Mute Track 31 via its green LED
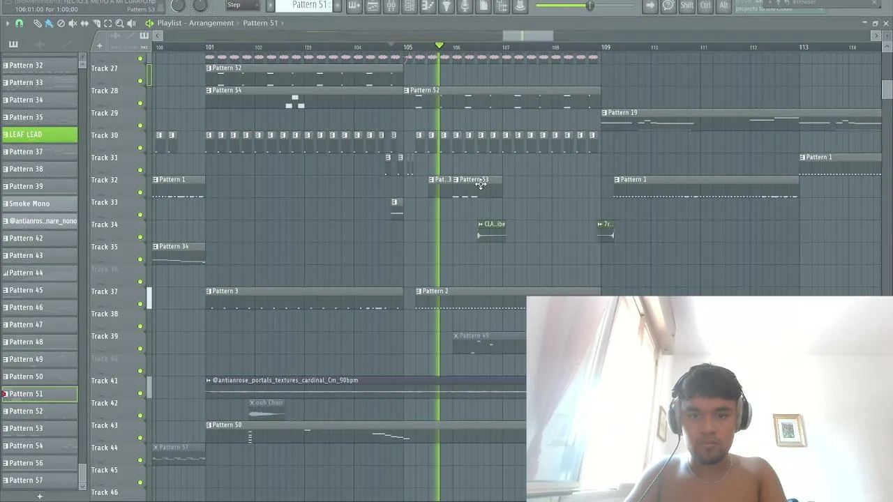 (x=140, y=170)
